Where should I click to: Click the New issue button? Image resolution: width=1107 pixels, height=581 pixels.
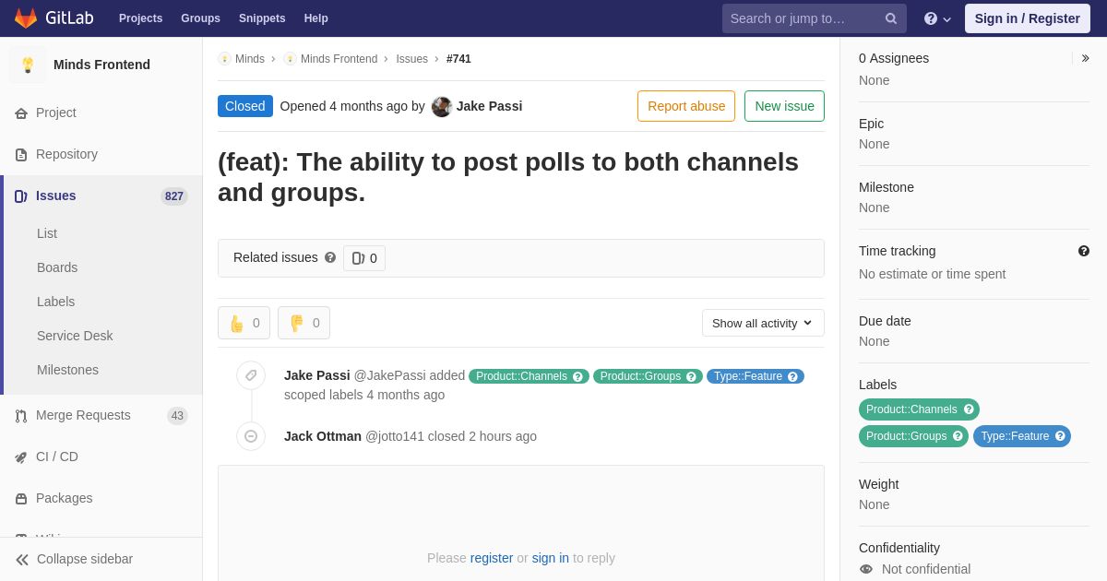[x=784, y=106]
